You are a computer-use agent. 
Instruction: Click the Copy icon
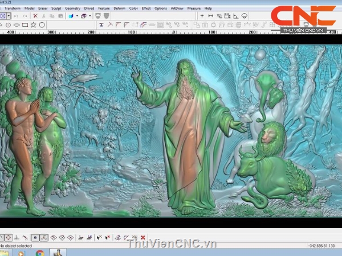tap(52, 16)
